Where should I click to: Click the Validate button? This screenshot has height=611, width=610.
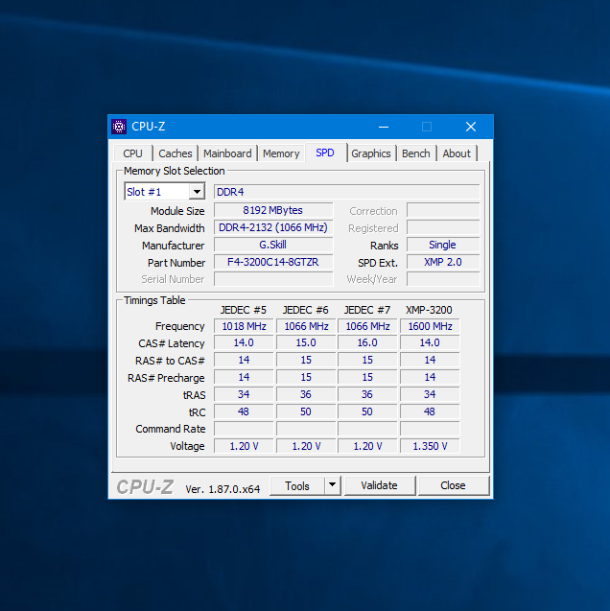tap(380, 485)
